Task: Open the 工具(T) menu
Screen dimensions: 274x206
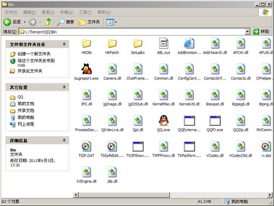Action: pos(85,12)
